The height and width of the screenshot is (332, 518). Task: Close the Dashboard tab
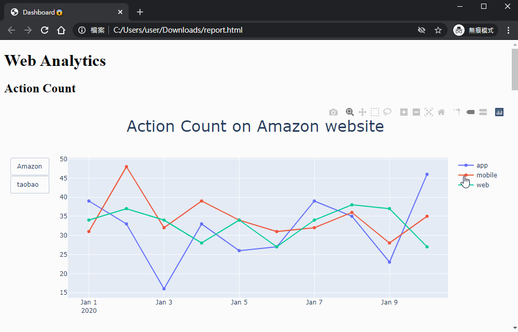click(x=120, y=12)
